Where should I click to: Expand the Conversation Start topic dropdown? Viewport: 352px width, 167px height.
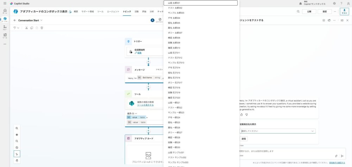(x=41, y=20)
